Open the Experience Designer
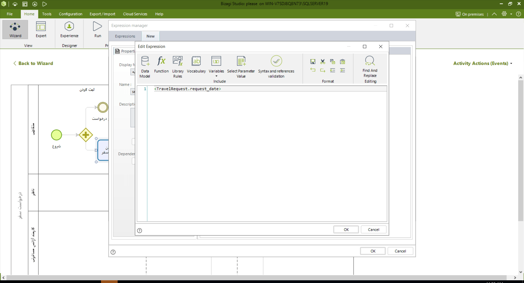Viewport: 524px width, 283px height. coord(69,29)
